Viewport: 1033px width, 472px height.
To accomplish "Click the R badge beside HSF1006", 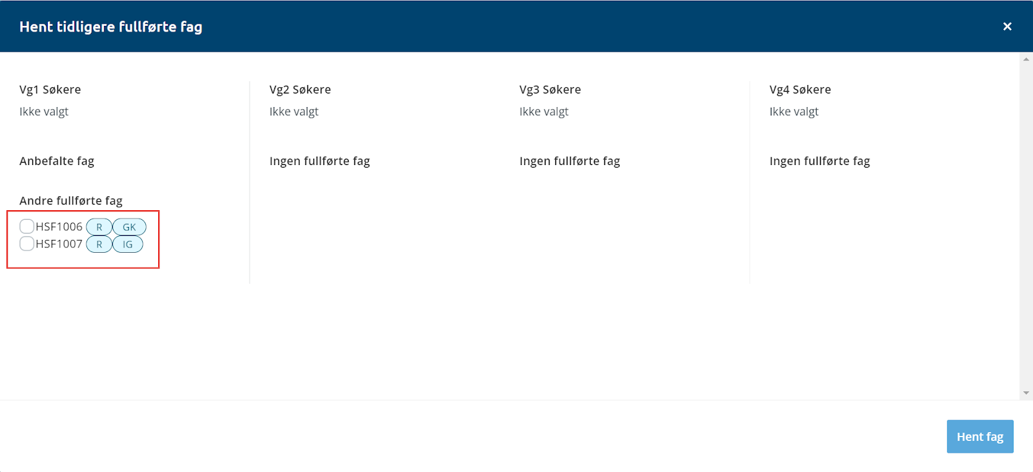I will (x=99, y=227).
